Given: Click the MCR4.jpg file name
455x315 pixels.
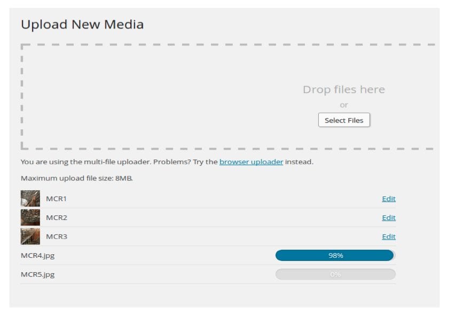Looking at the screenshot, I should pos(38,256).
